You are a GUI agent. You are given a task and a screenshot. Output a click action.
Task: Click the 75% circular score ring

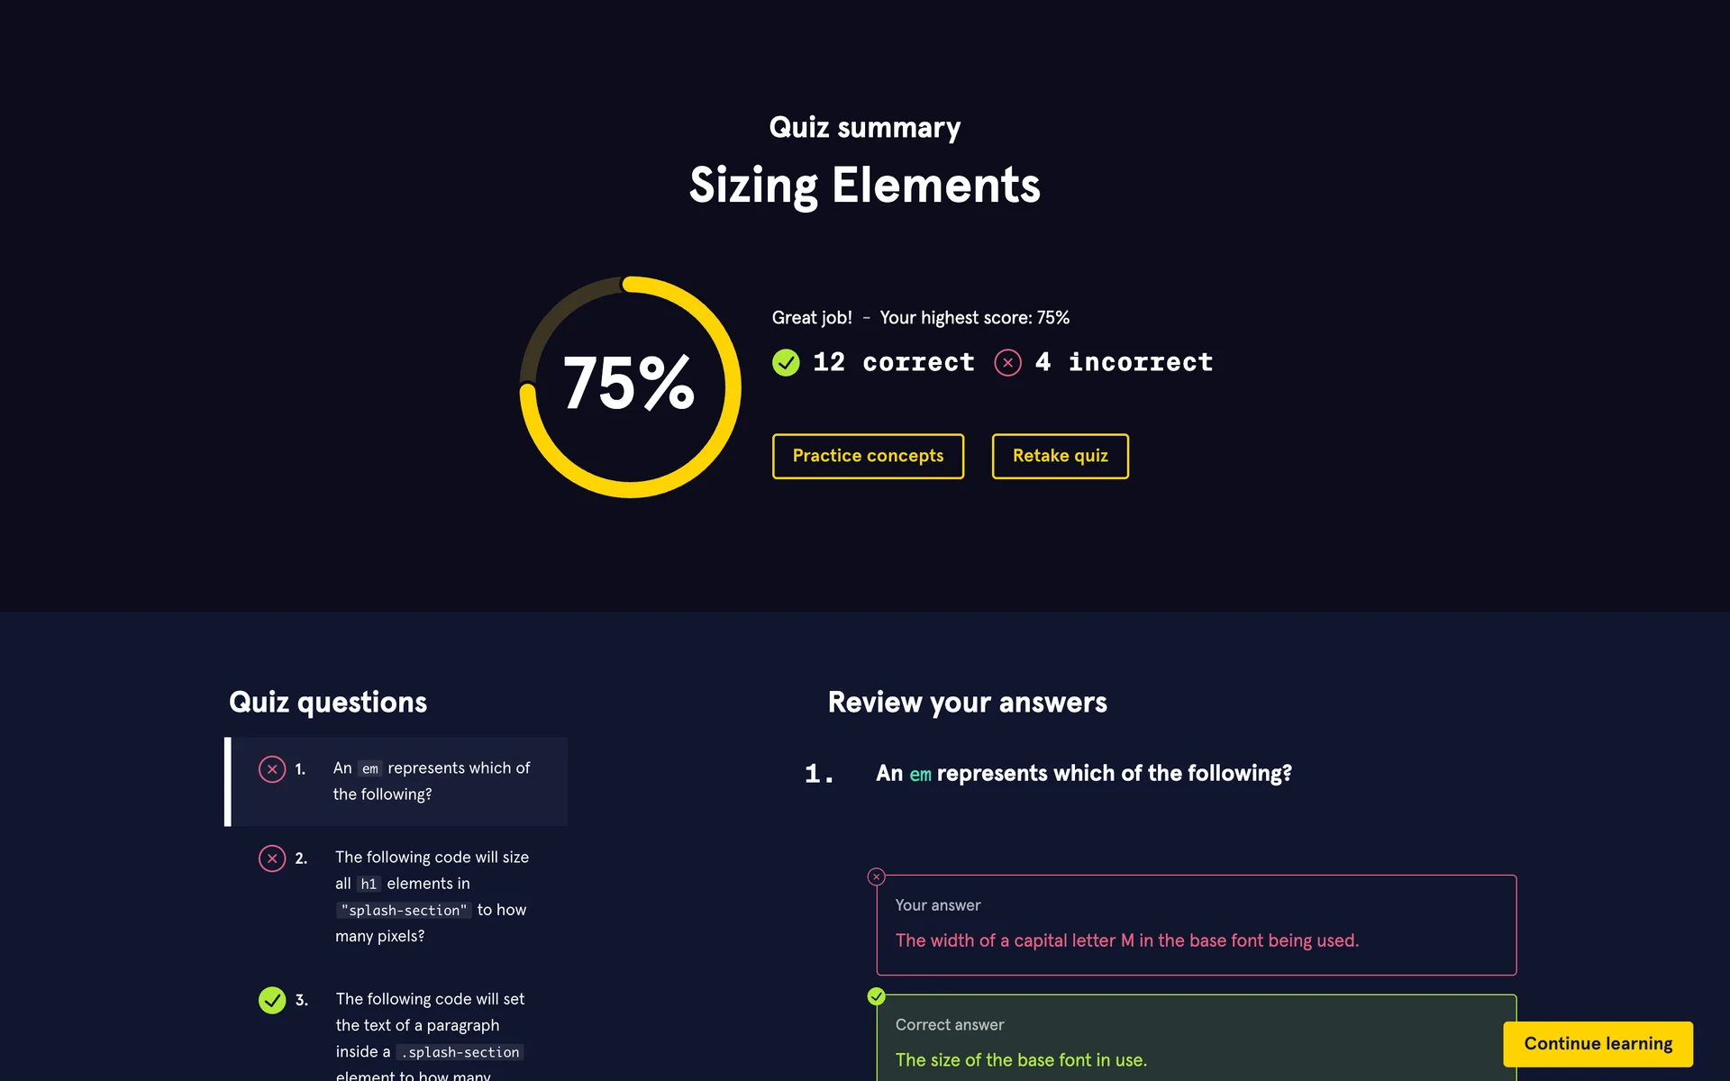(x=630, y=386)
